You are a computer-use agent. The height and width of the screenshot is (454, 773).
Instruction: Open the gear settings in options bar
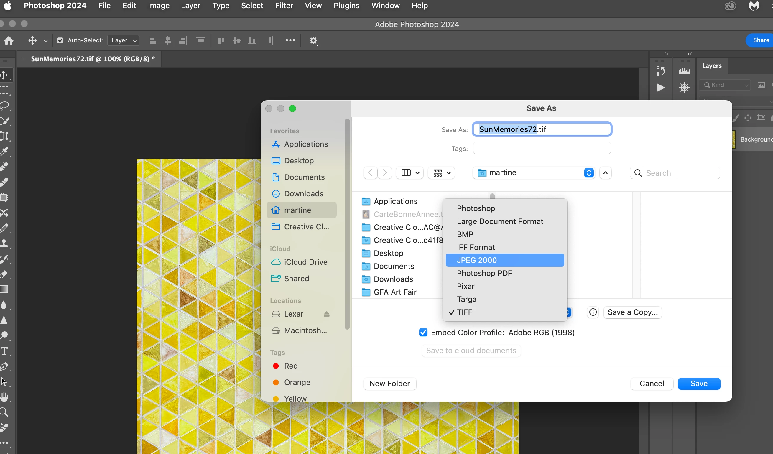pos(313,40)
